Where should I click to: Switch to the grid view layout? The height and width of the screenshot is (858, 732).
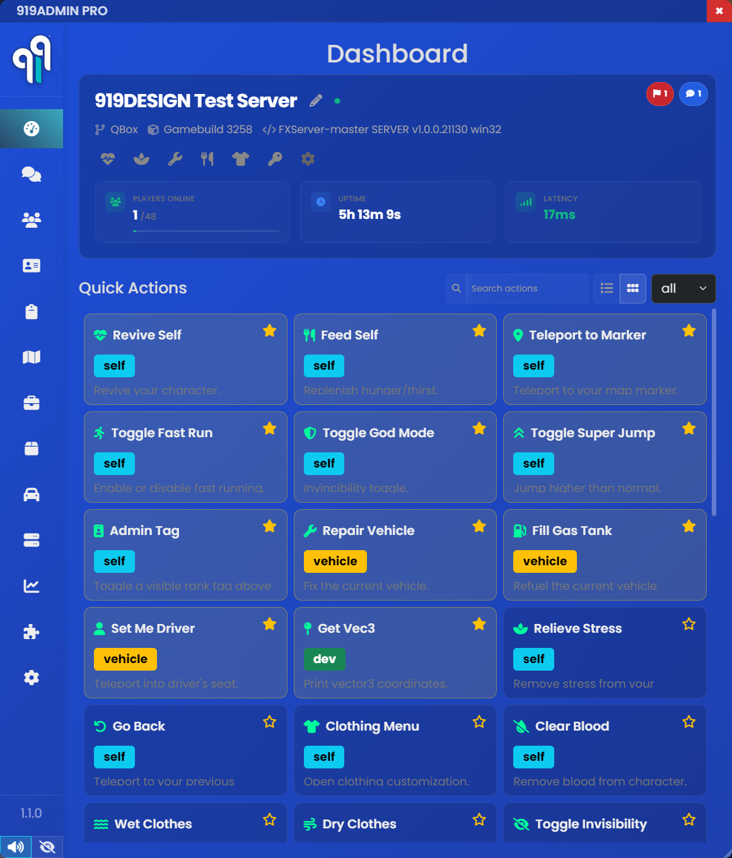tap(632, 288)
